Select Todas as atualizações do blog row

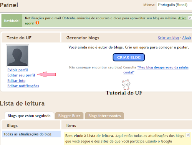point(31,134)
